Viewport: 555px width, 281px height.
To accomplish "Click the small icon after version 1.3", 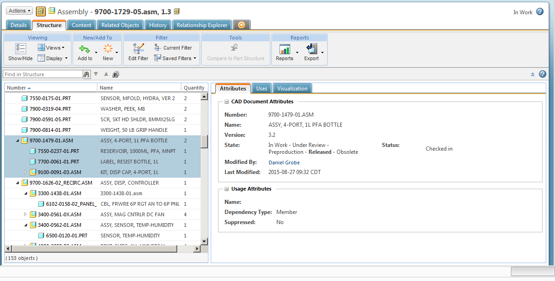I will click(177, 11).
